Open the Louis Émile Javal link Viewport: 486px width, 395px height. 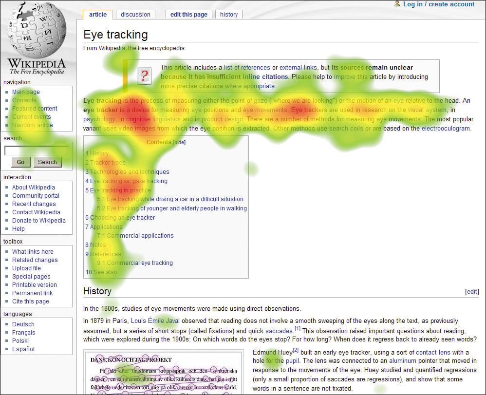point(155,321)
